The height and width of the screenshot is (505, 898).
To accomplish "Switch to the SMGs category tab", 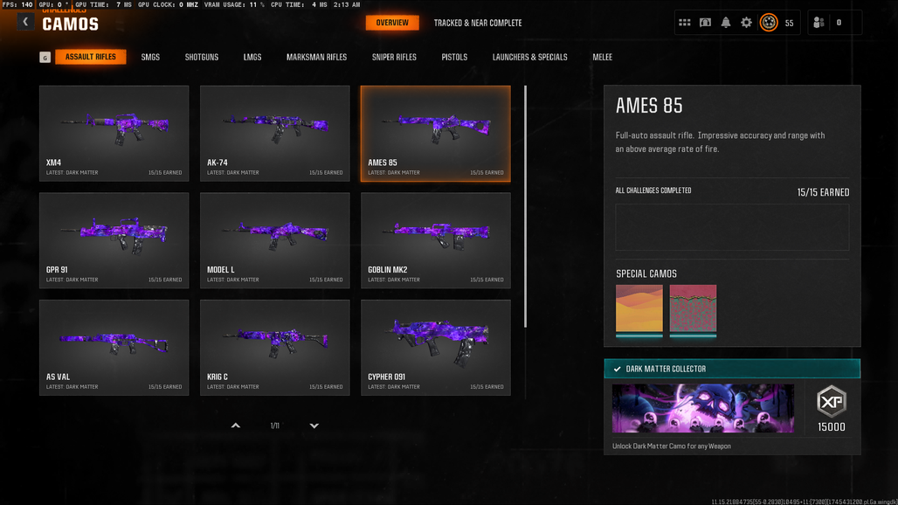I will click(x=150, y=58).
